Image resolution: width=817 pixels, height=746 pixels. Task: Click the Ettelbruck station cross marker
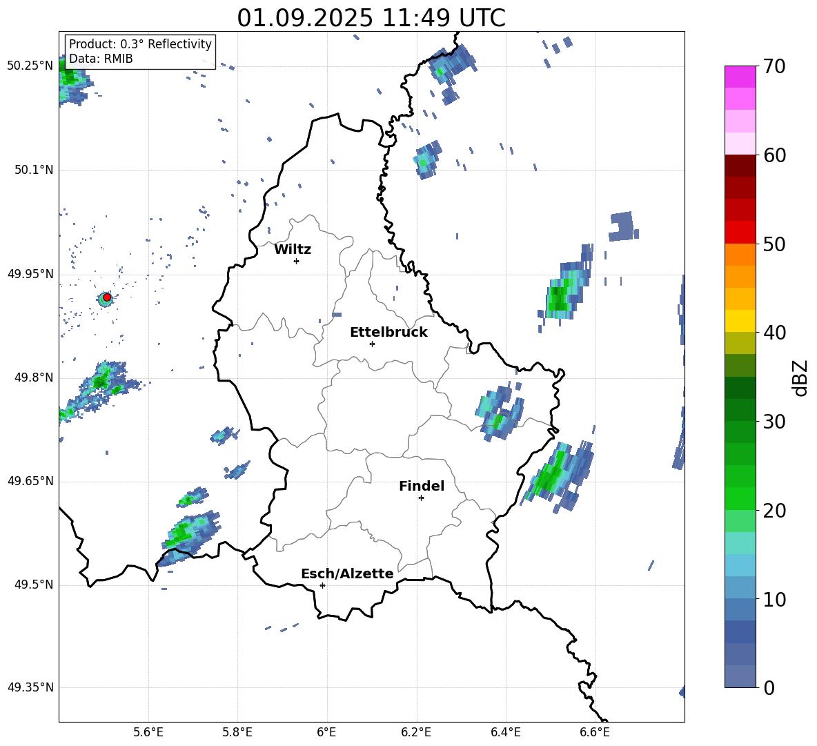(x=372, y=344)
